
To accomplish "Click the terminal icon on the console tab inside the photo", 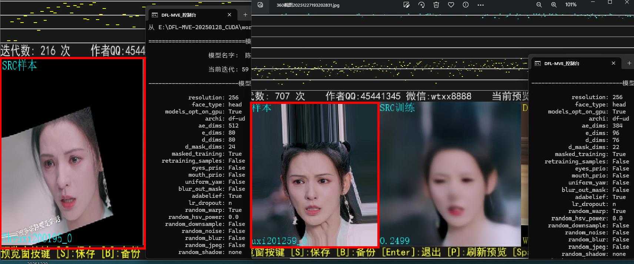I will [538, 63].
